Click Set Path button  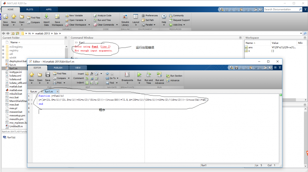pos(147,20)
